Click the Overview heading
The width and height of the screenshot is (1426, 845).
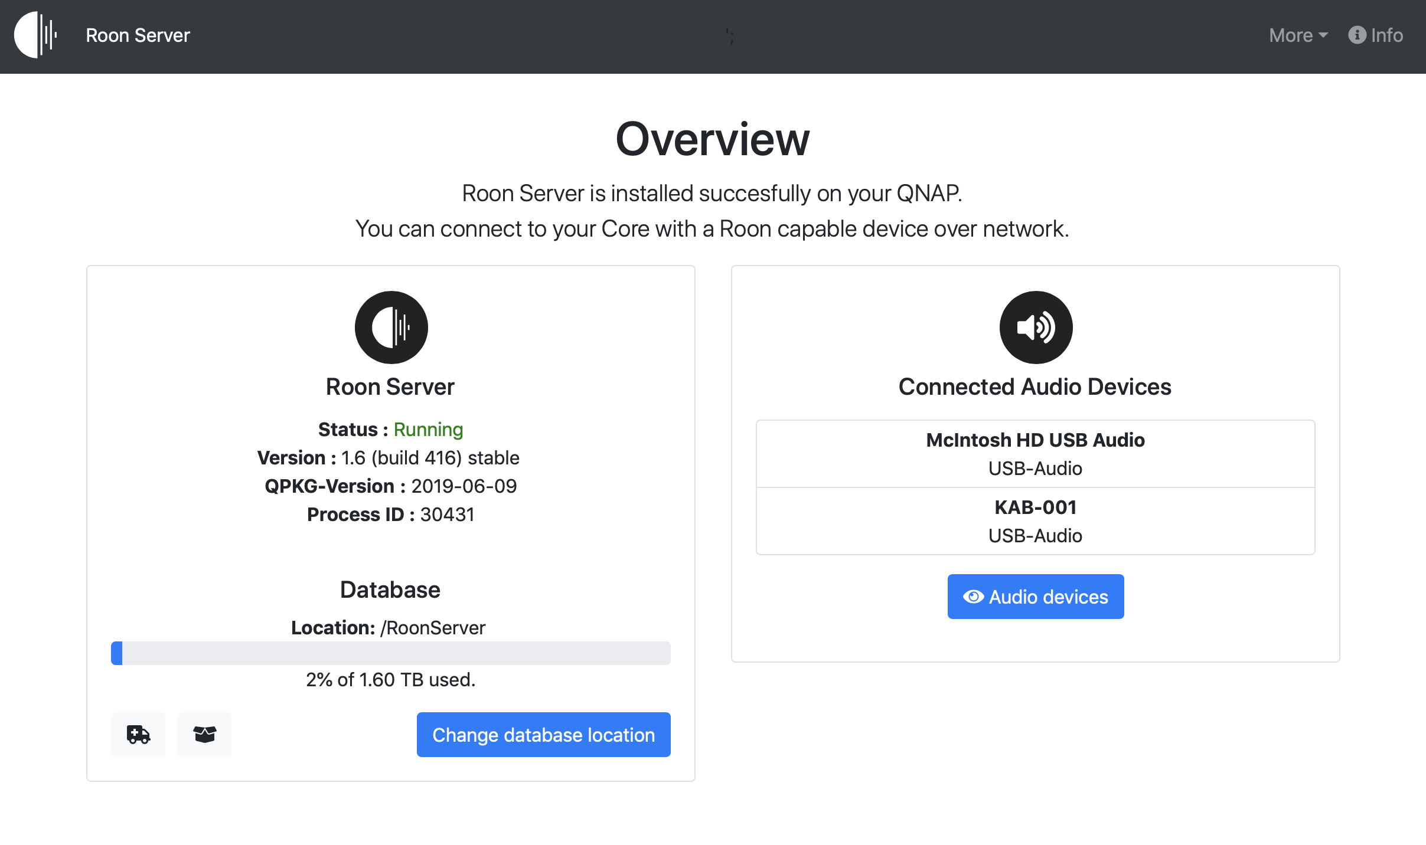[713, 139]
